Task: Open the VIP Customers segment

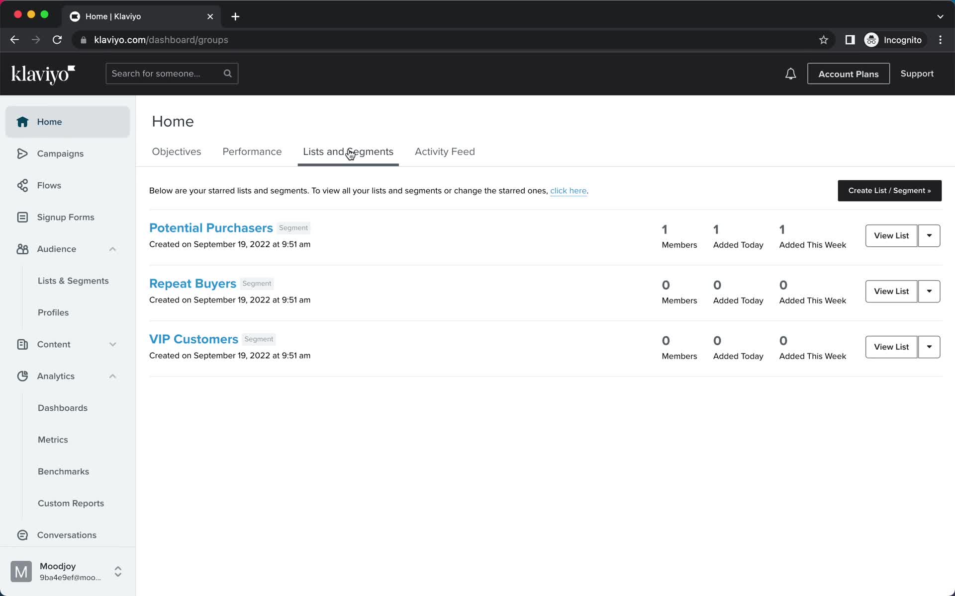Action: [193, 339]
